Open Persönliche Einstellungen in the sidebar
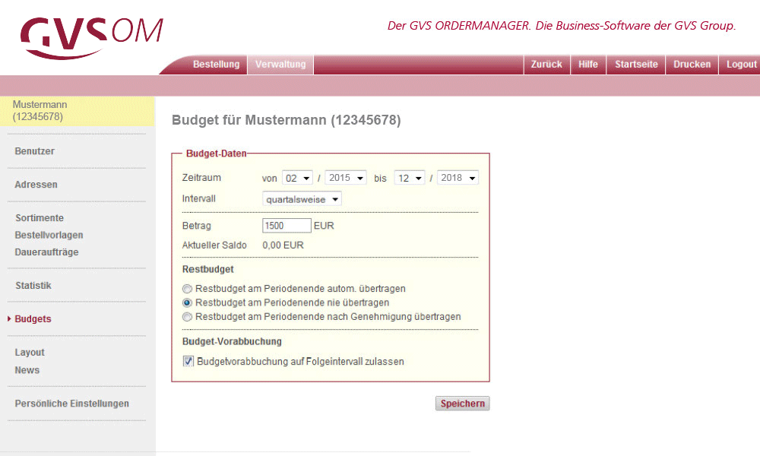The width and height of the screenshot is (760, 456). coord(71,404)
